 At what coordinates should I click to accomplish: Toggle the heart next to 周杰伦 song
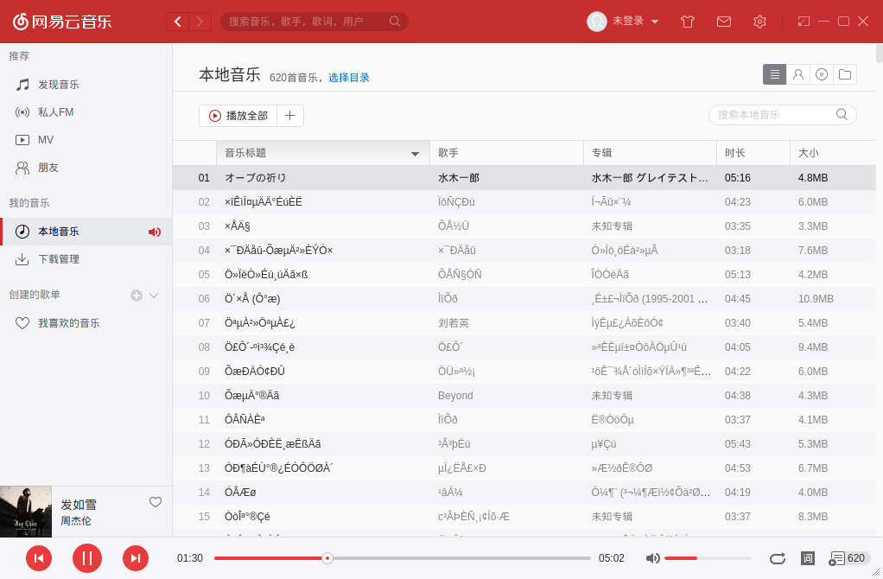pyautogui.click(x=156, y=502)
